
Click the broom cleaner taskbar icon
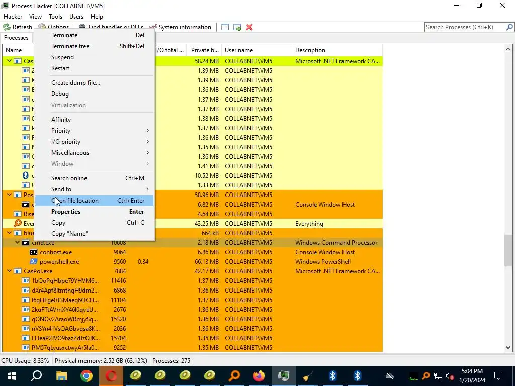point(308,376)
